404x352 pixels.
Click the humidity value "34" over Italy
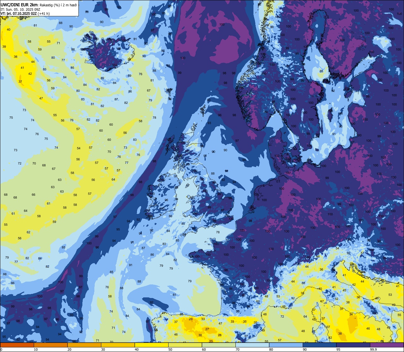point(351,314)
